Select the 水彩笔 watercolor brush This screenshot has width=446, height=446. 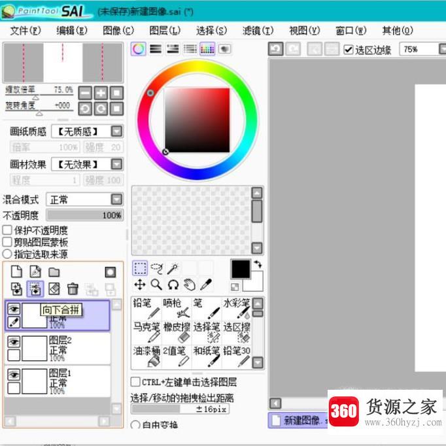236,309
